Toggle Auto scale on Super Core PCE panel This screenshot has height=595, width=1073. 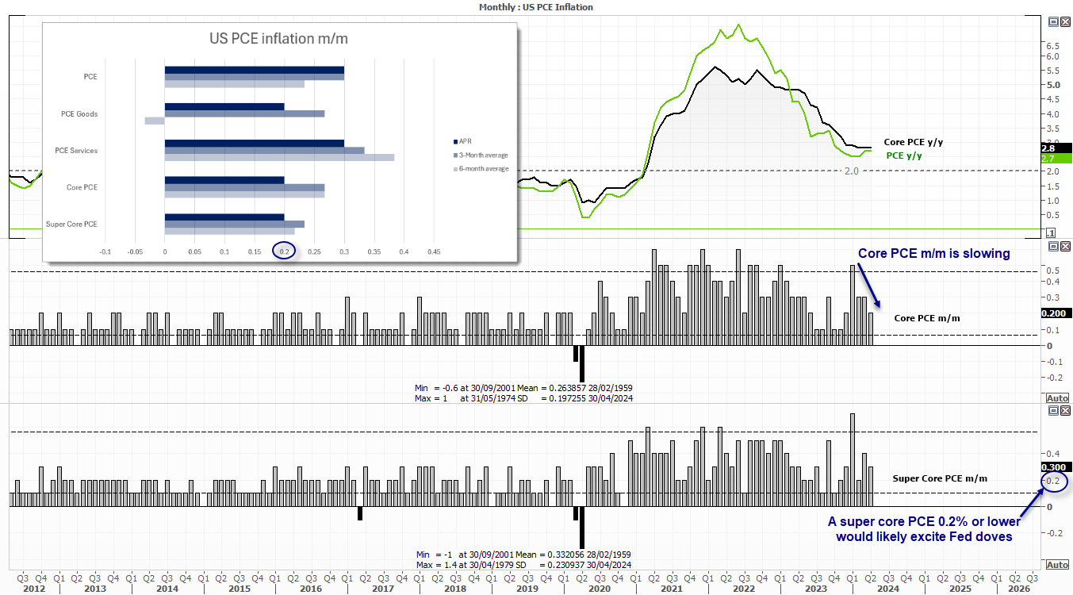point(1057,564)
